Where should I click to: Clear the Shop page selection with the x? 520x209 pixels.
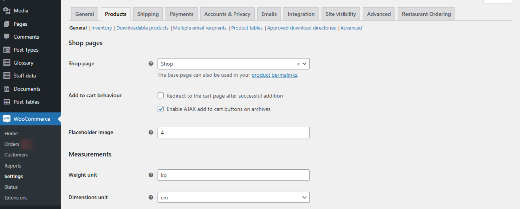(x=298, y=64)
